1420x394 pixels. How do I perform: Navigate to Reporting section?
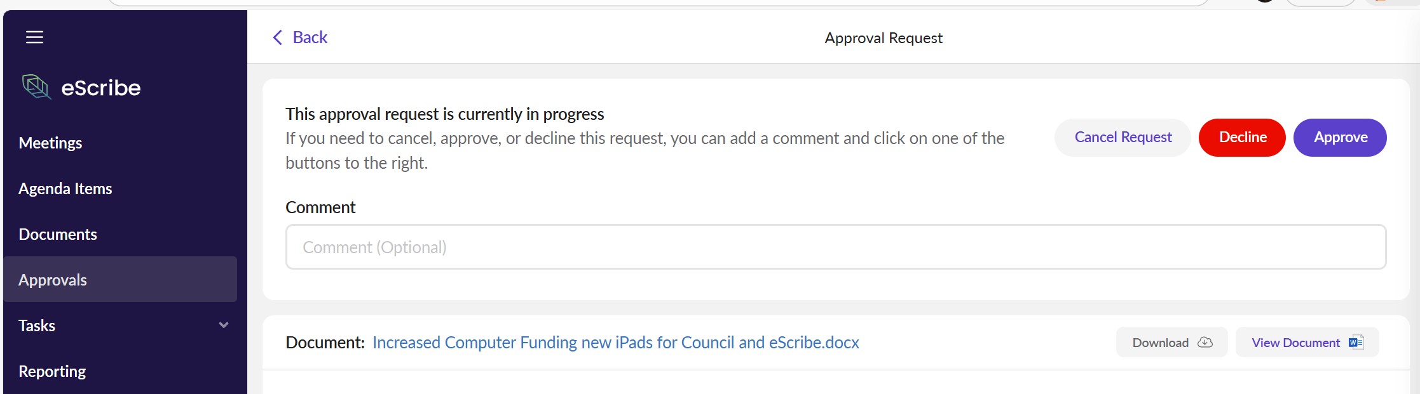52,372
